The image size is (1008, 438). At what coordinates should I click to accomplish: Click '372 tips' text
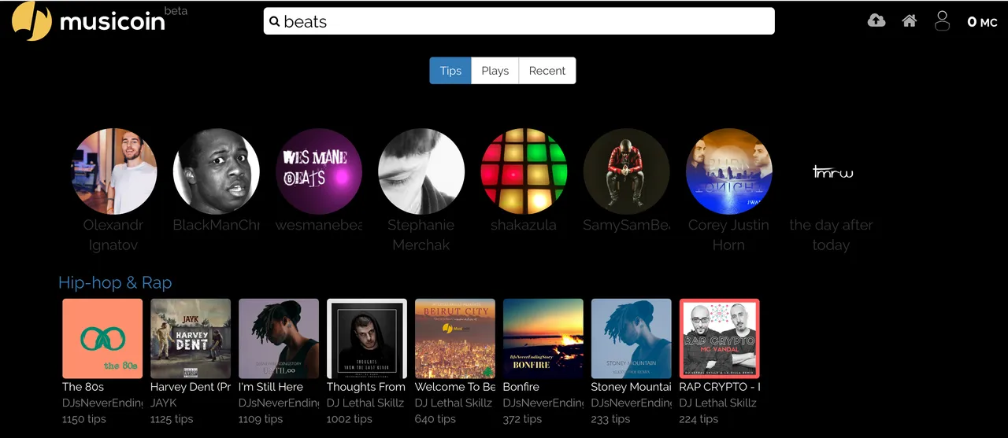point(524,419)
